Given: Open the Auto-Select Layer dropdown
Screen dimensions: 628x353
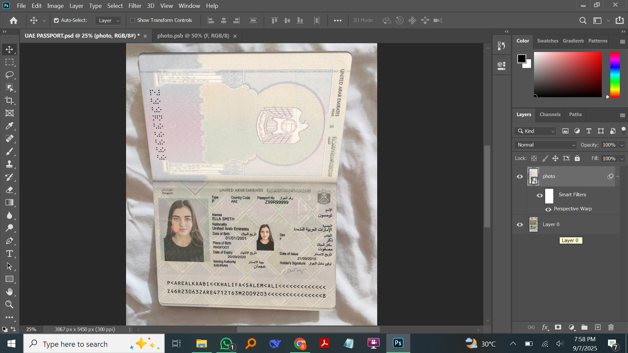Looking at the screenshot, I should point(109,20).
